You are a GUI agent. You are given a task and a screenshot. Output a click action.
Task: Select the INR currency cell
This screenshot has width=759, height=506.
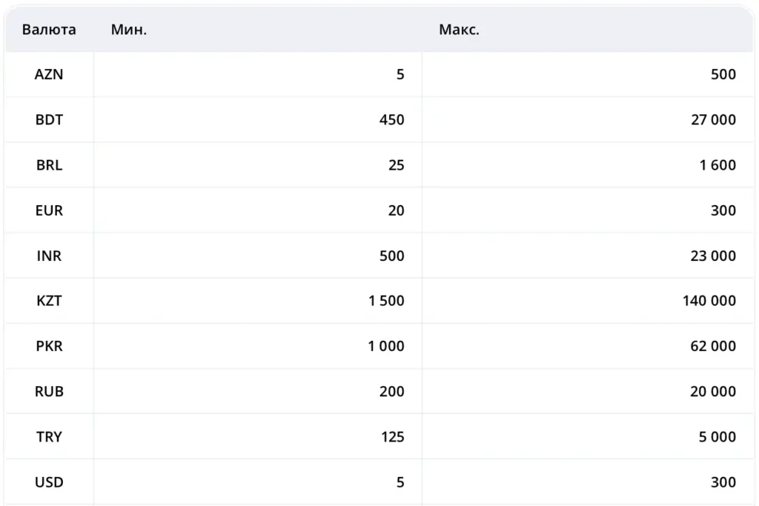click(x=49, y=256)
